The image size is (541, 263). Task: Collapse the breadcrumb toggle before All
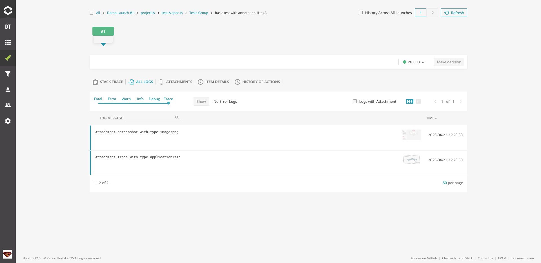point(91,13)
